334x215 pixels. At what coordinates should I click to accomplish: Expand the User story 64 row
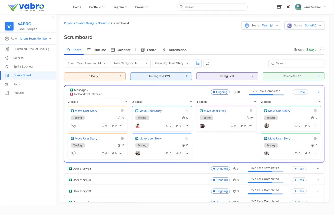tap(318, 168)
